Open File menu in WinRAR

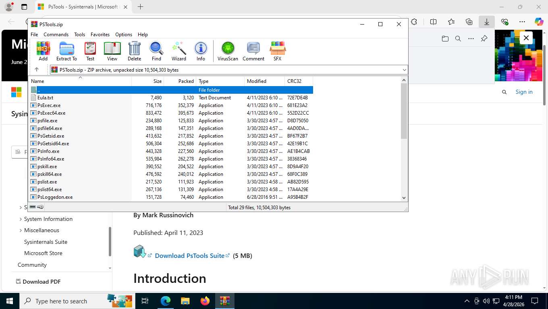pos(34,35)
